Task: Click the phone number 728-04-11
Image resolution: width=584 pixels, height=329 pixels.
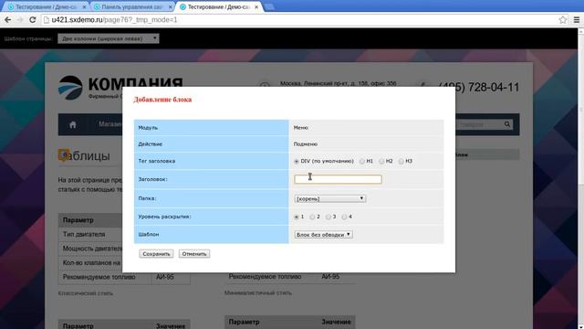Action: pos(479,88)
